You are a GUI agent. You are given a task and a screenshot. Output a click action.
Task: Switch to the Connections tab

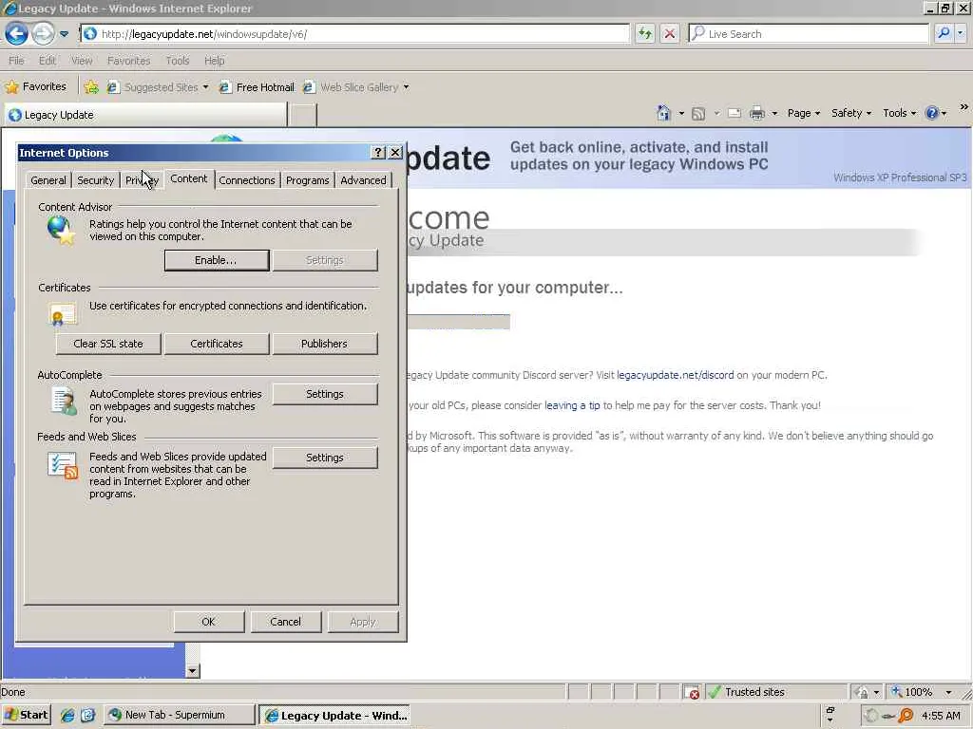point(246,180)
